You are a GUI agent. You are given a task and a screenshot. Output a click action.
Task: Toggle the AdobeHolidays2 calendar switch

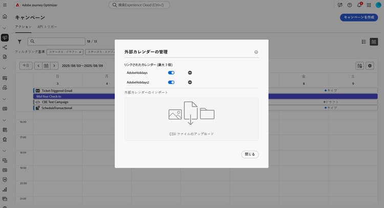tap(171, 82)
